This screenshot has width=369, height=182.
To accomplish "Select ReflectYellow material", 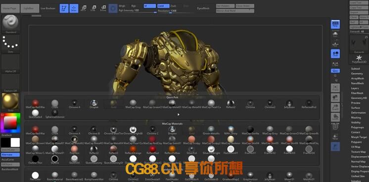I will click(172, 150).
